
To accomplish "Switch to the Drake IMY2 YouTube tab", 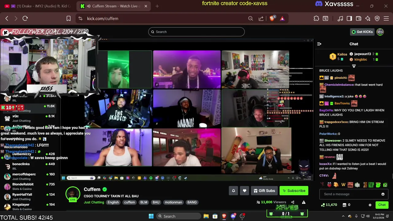I will 38,6.
